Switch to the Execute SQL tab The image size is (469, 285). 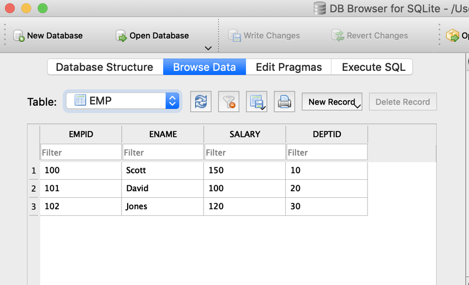pyautogui.click(x=373, y=67)
